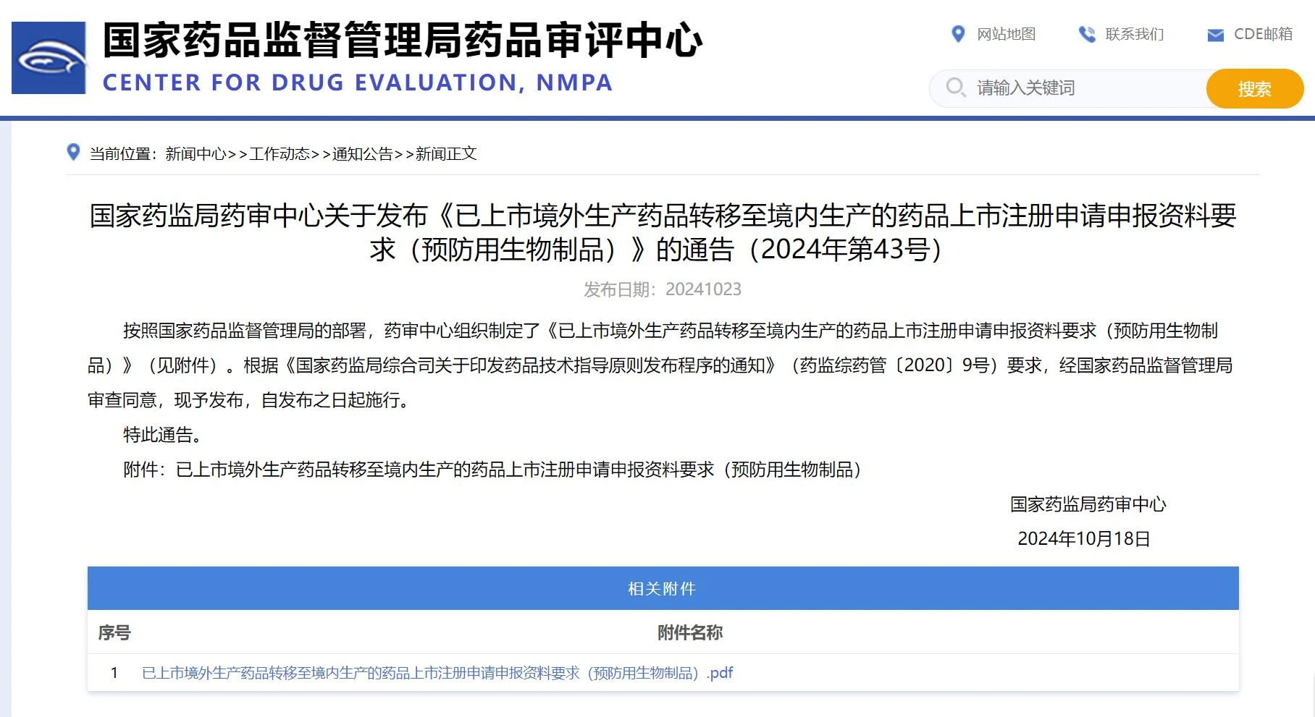Image resolution: width=1315 pixels, height=717 pixels.
Task: Click 新闻正文 in the breadcrumb
Action: pyautogui.click(x=446, y=153)
